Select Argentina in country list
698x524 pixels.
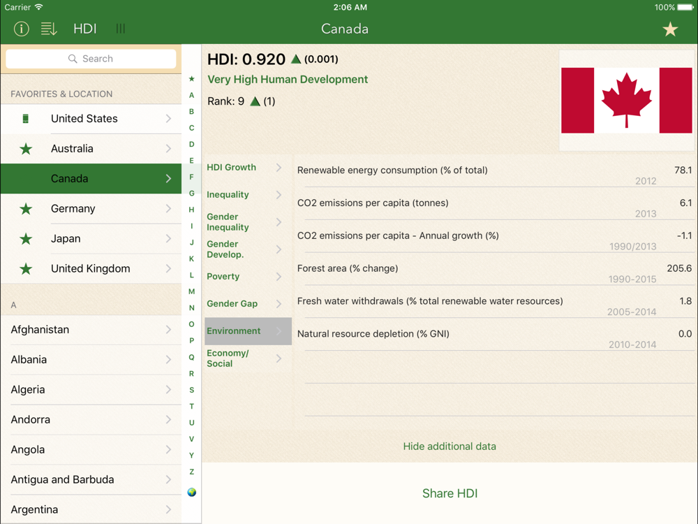click(x=91, y=509)
